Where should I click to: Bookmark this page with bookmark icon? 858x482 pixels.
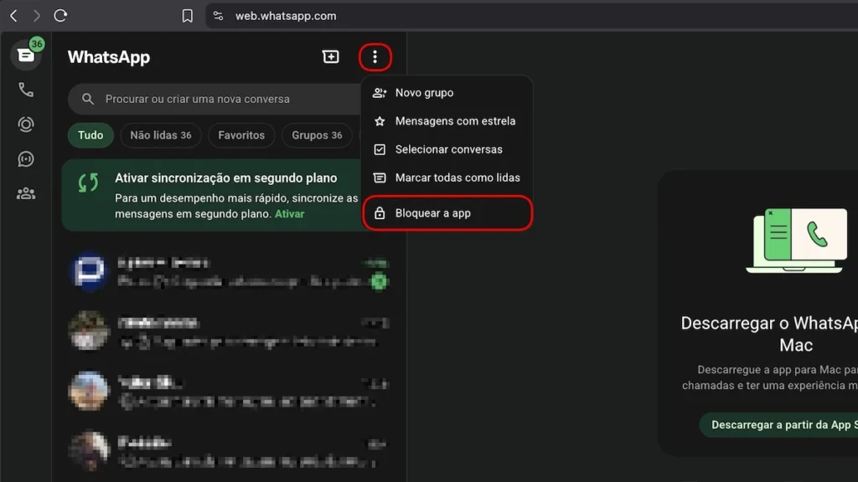(187, 16)
